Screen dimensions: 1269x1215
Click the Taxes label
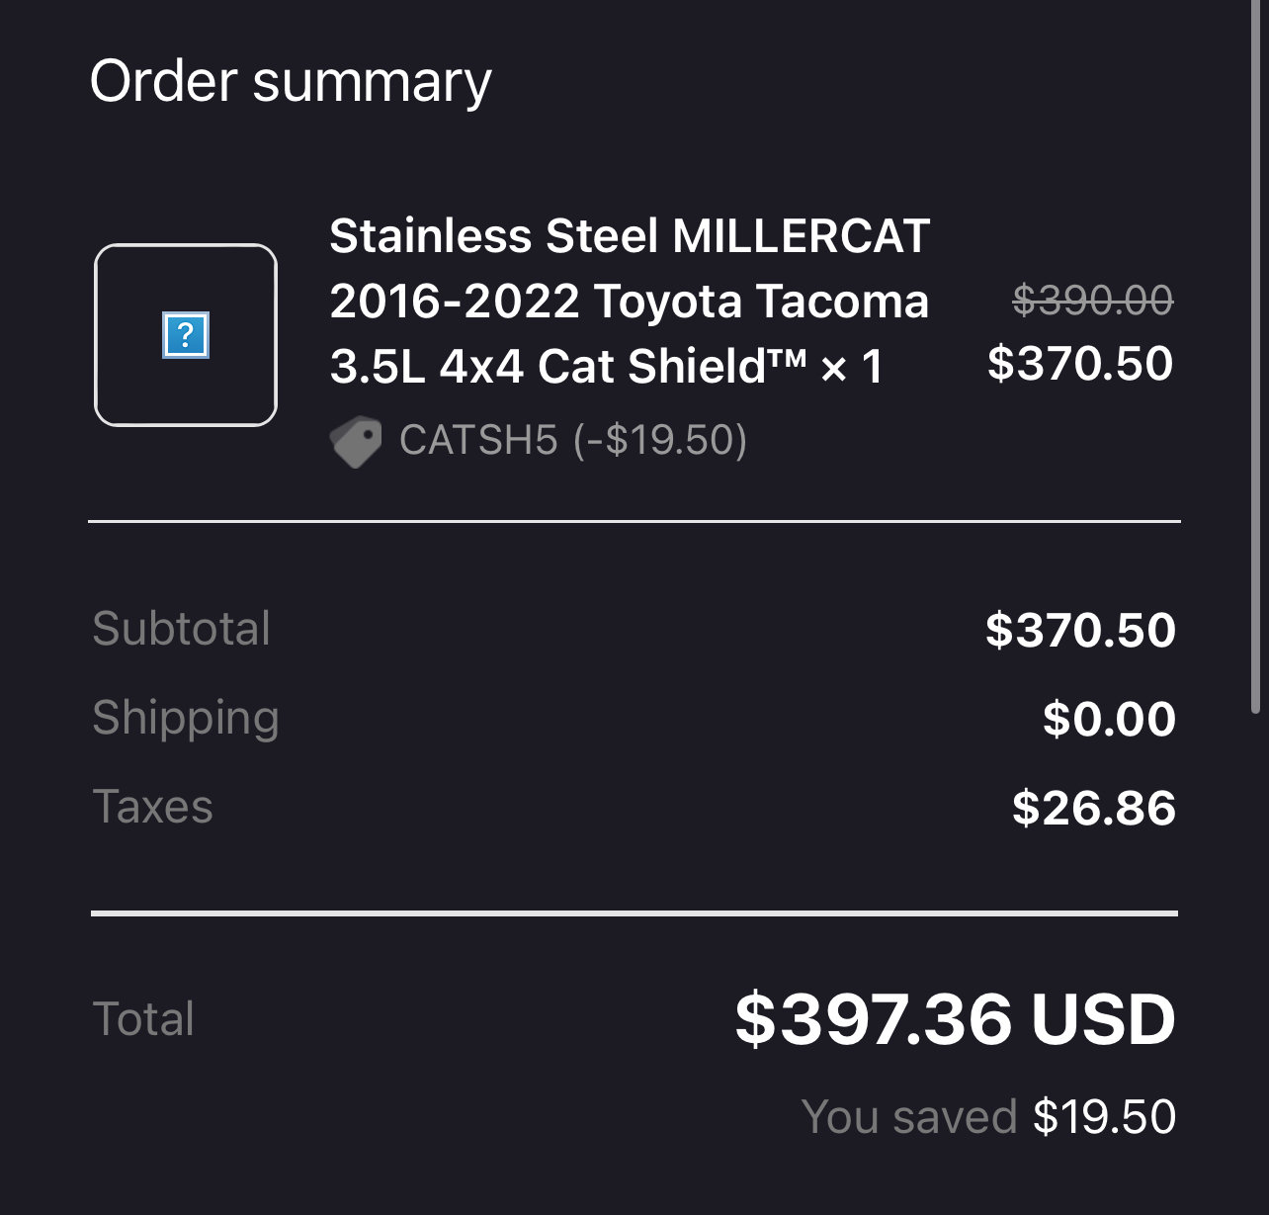coord(153,807)
